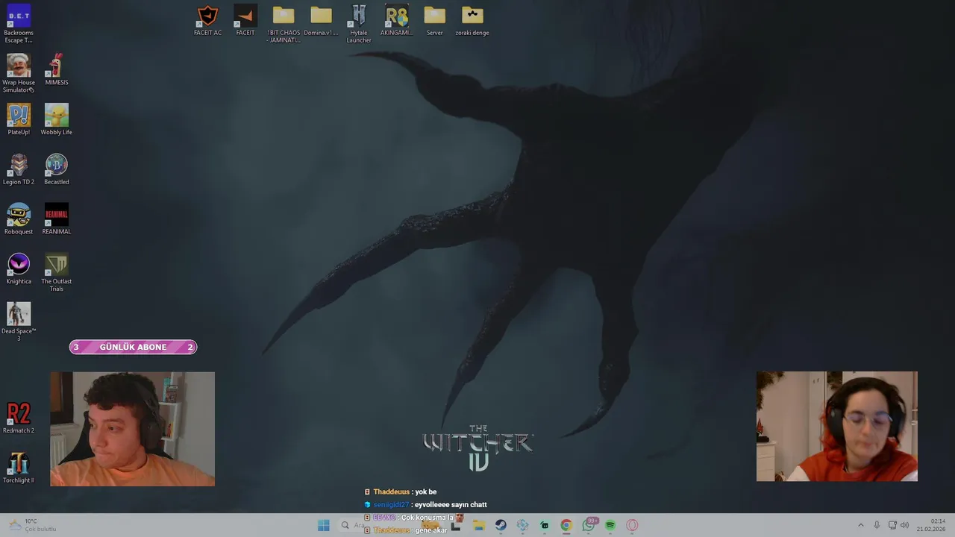The width and height of the screenshot is (955, 537).
Task: Click the chat message 'yok be'
Action: point(426,492)
